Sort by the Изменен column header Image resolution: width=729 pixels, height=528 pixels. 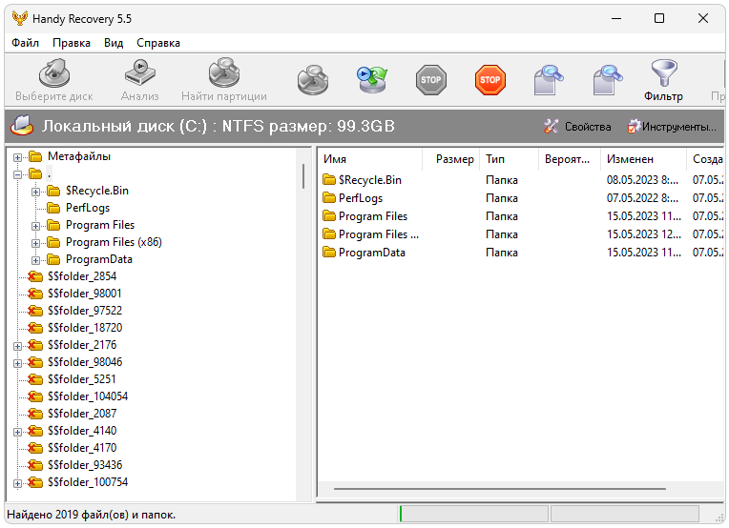coord(643,159)
